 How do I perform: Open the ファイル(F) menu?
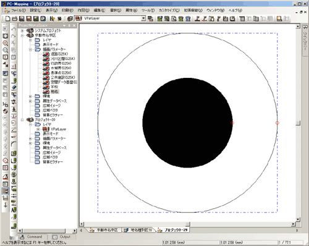coord(19,11)
